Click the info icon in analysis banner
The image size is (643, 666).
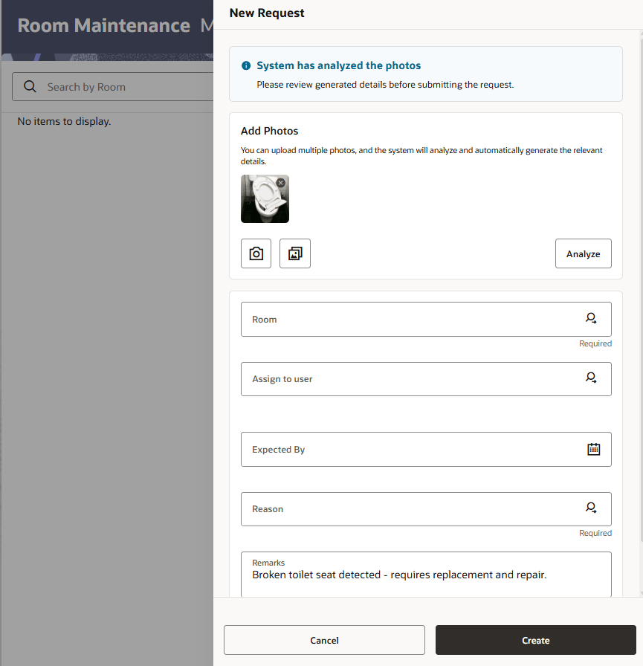(x=246, y=65)
